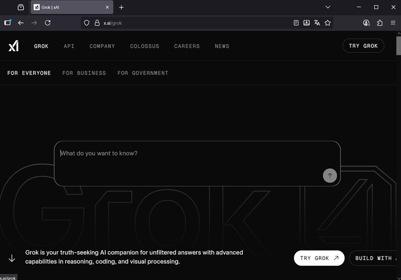Submit prompt with up-arrow send button

(x=329, y=176)
